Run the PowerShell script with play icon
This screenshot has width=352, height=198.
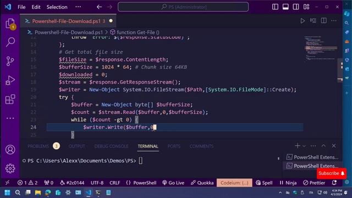click(x=302, y=21)
